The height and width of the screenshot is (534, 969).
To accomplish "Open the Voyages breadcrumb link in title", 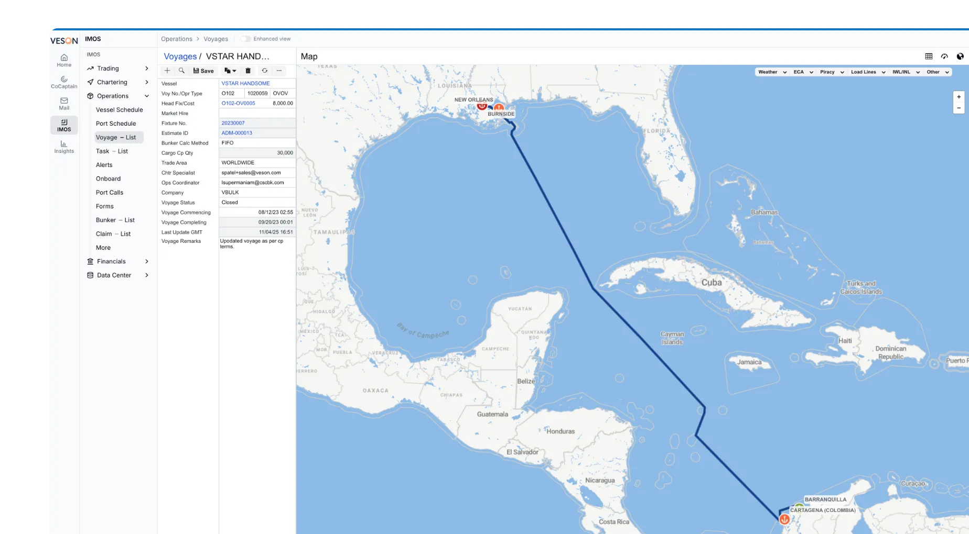I will pos(180,57).
